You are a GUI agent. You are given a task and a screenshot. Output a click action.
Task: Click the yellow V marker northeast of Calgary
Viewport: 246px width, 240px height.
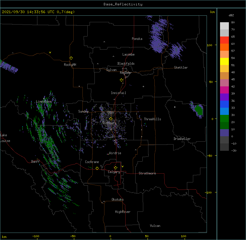[122, 166]
